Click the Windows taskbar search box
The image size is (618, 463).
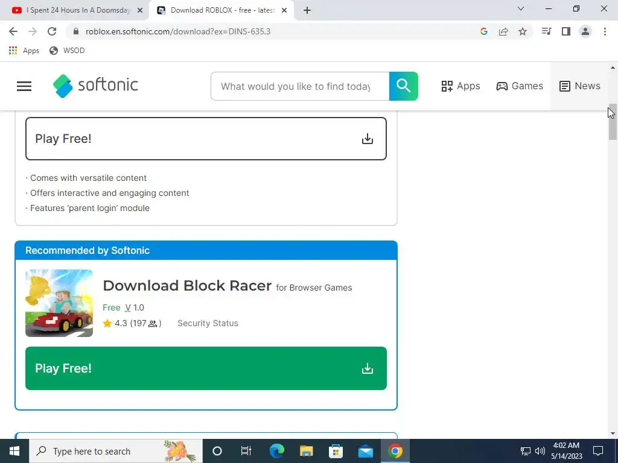[116, 451]
